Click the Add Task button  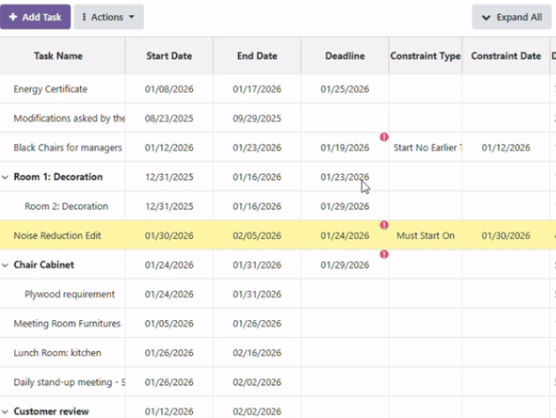click(35, 17)
